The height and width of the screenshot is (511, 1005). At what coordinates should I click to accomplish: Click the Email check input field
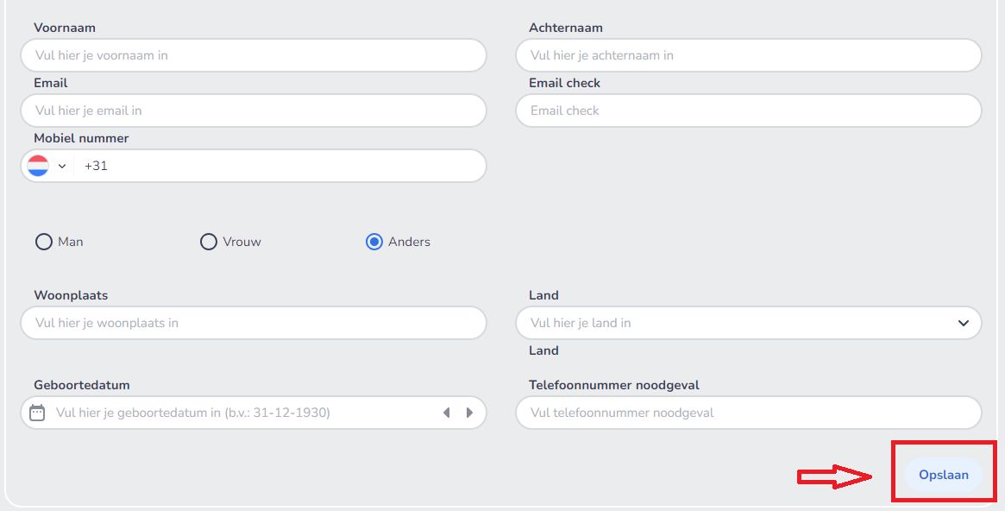pos(748,110)
